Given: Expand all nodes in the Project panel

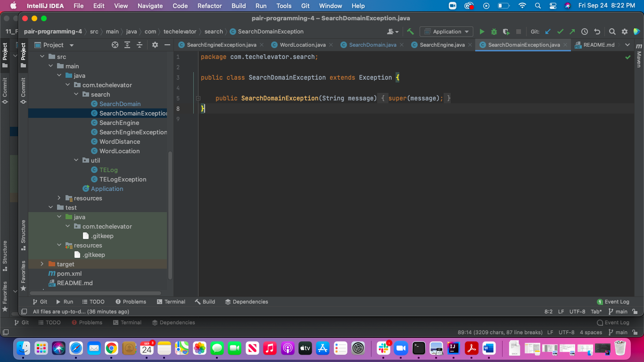Looking at the screenshot, I should tap(127, 45).
